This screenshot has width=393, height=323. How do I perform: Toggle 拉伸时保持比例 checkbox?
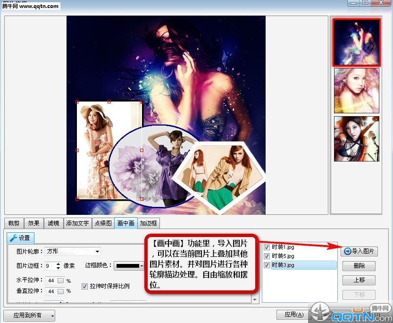(x=85, y=286)
